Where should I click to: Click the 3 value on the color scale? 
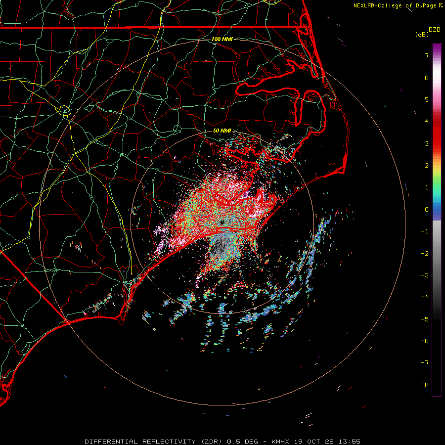coord(427,143)
